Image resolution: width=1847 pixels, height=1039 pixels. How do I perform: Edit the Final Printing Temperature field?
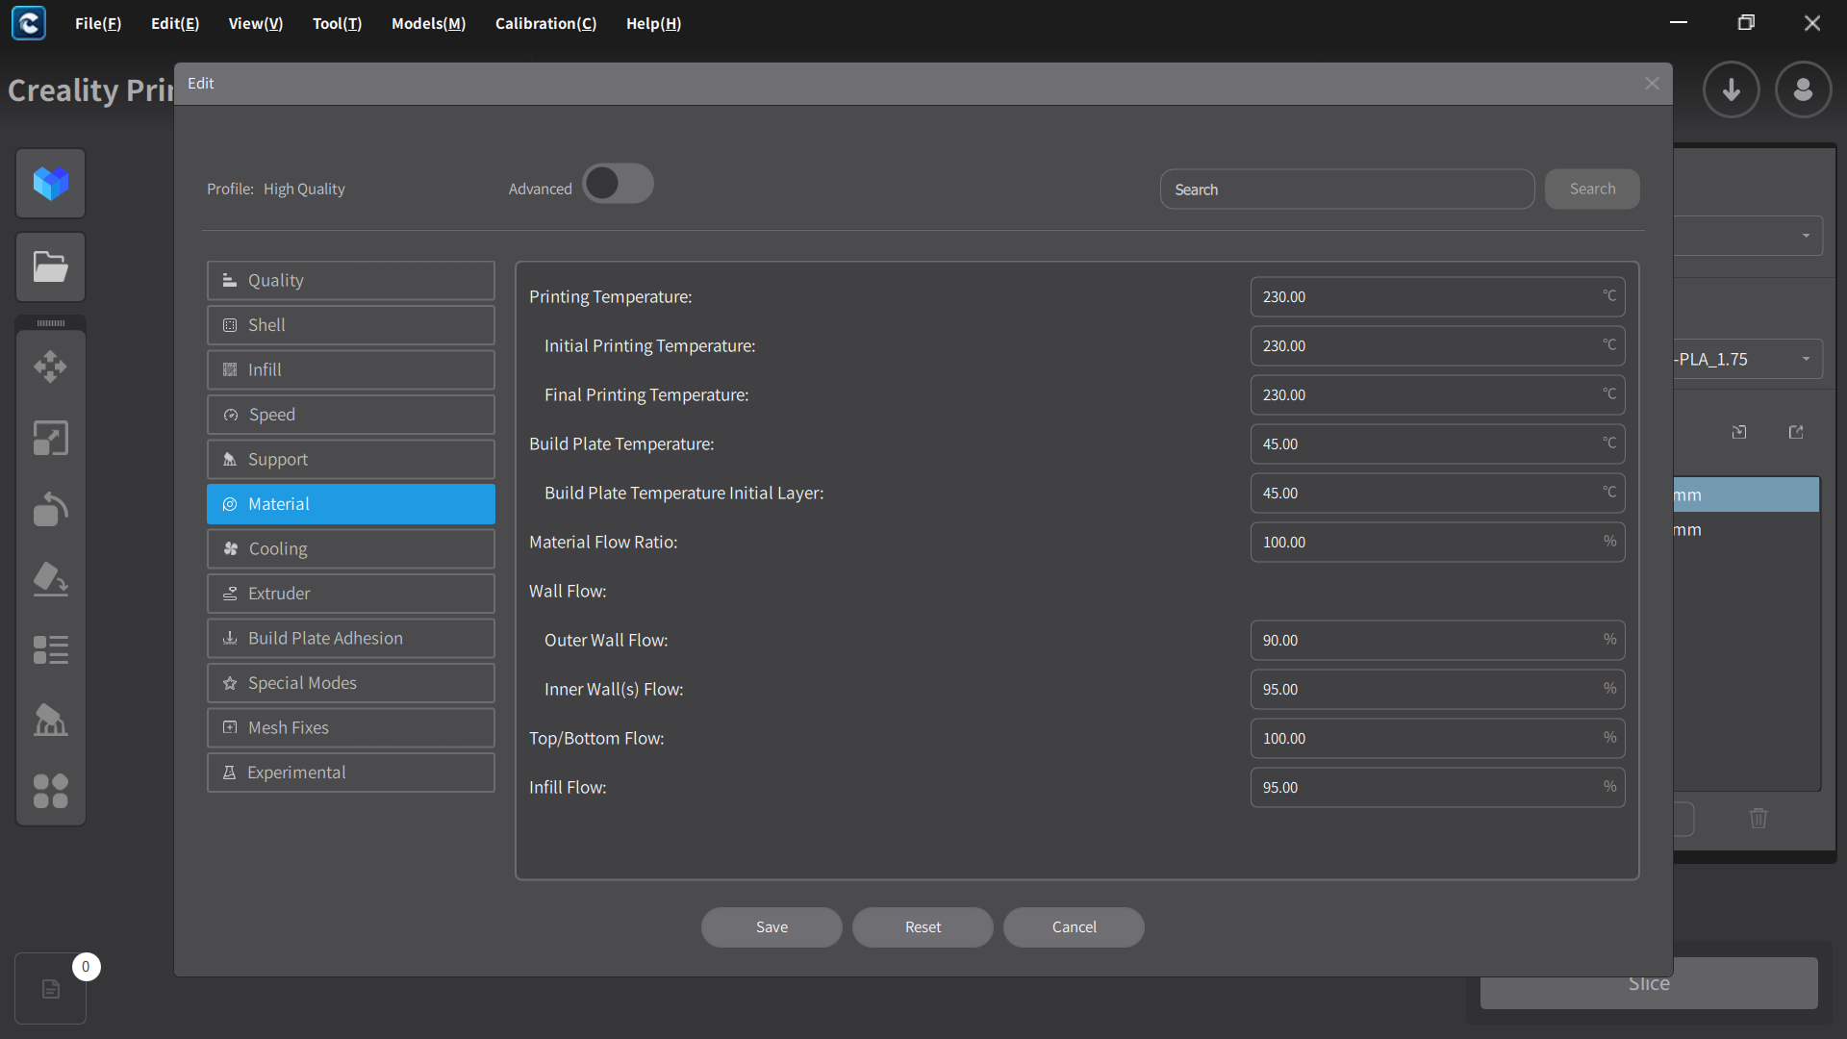pyautogui.click(x=1437, y=395)
